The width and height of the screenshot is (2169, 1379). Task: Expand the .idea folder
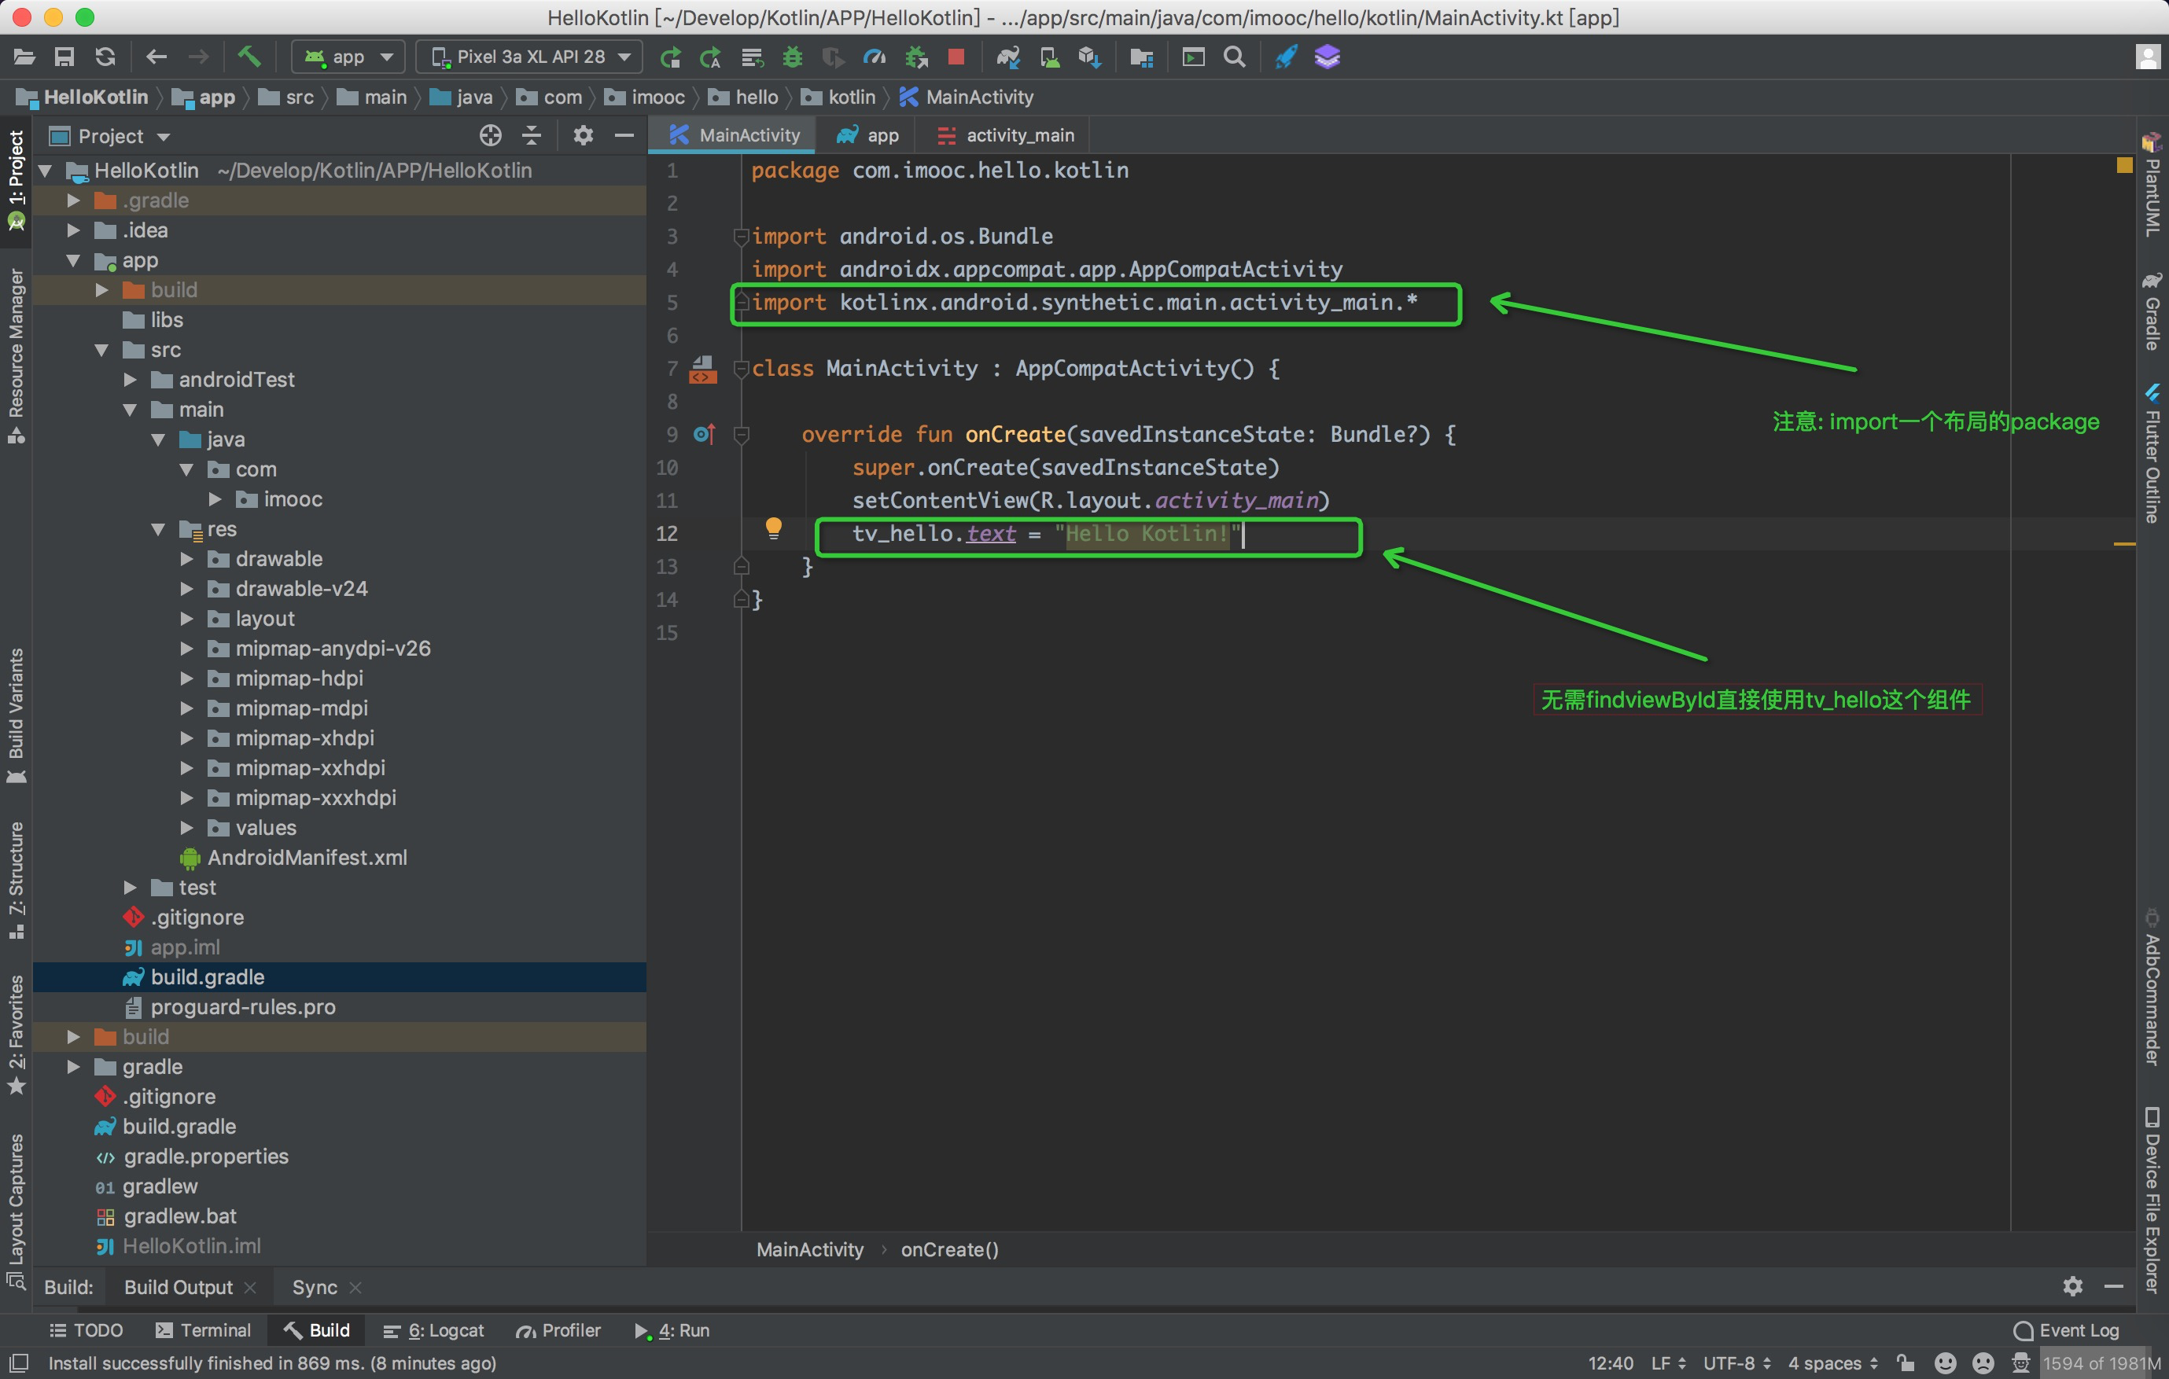(x=74, y=230)
